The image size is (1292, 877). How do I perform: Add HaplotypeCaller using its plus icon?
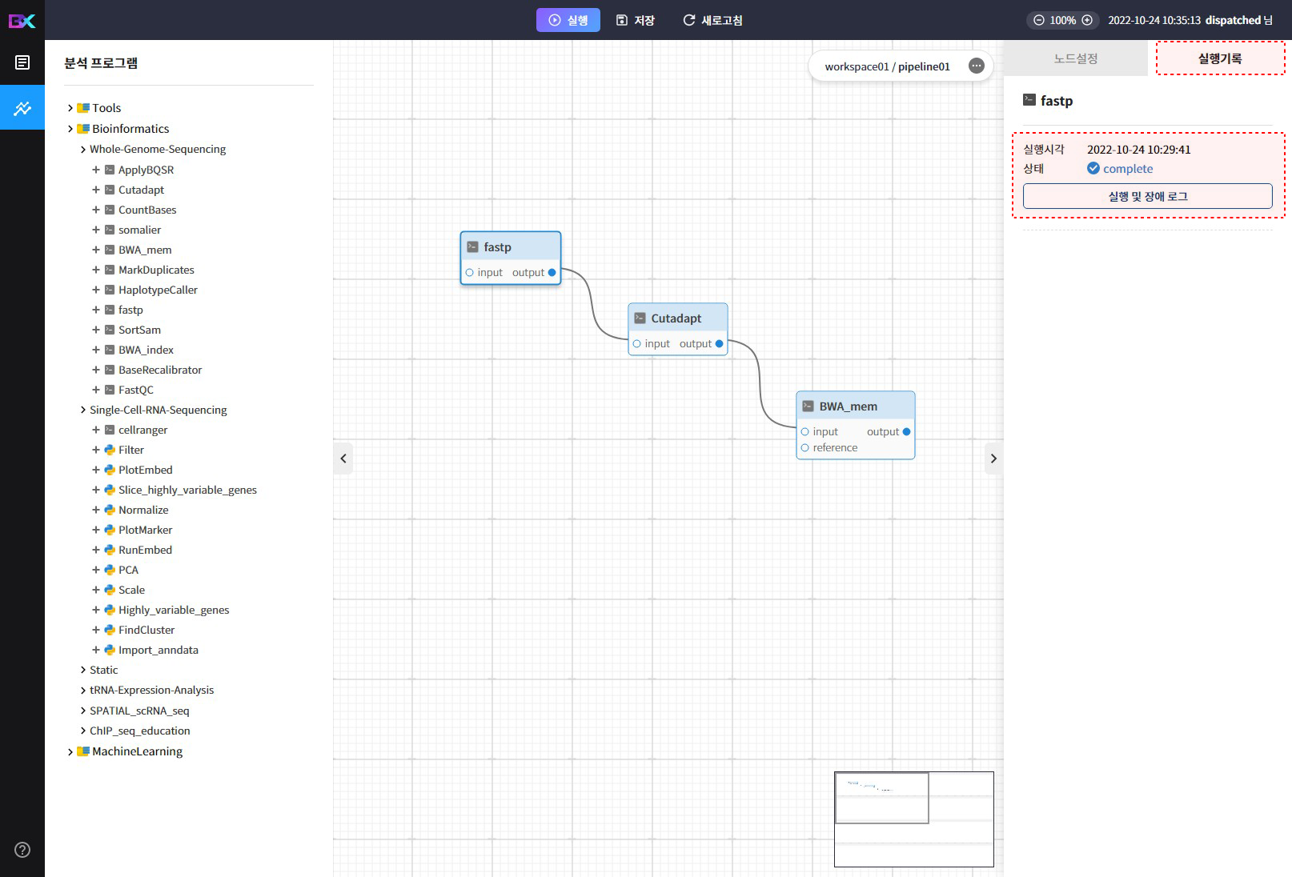click(96, 290)
